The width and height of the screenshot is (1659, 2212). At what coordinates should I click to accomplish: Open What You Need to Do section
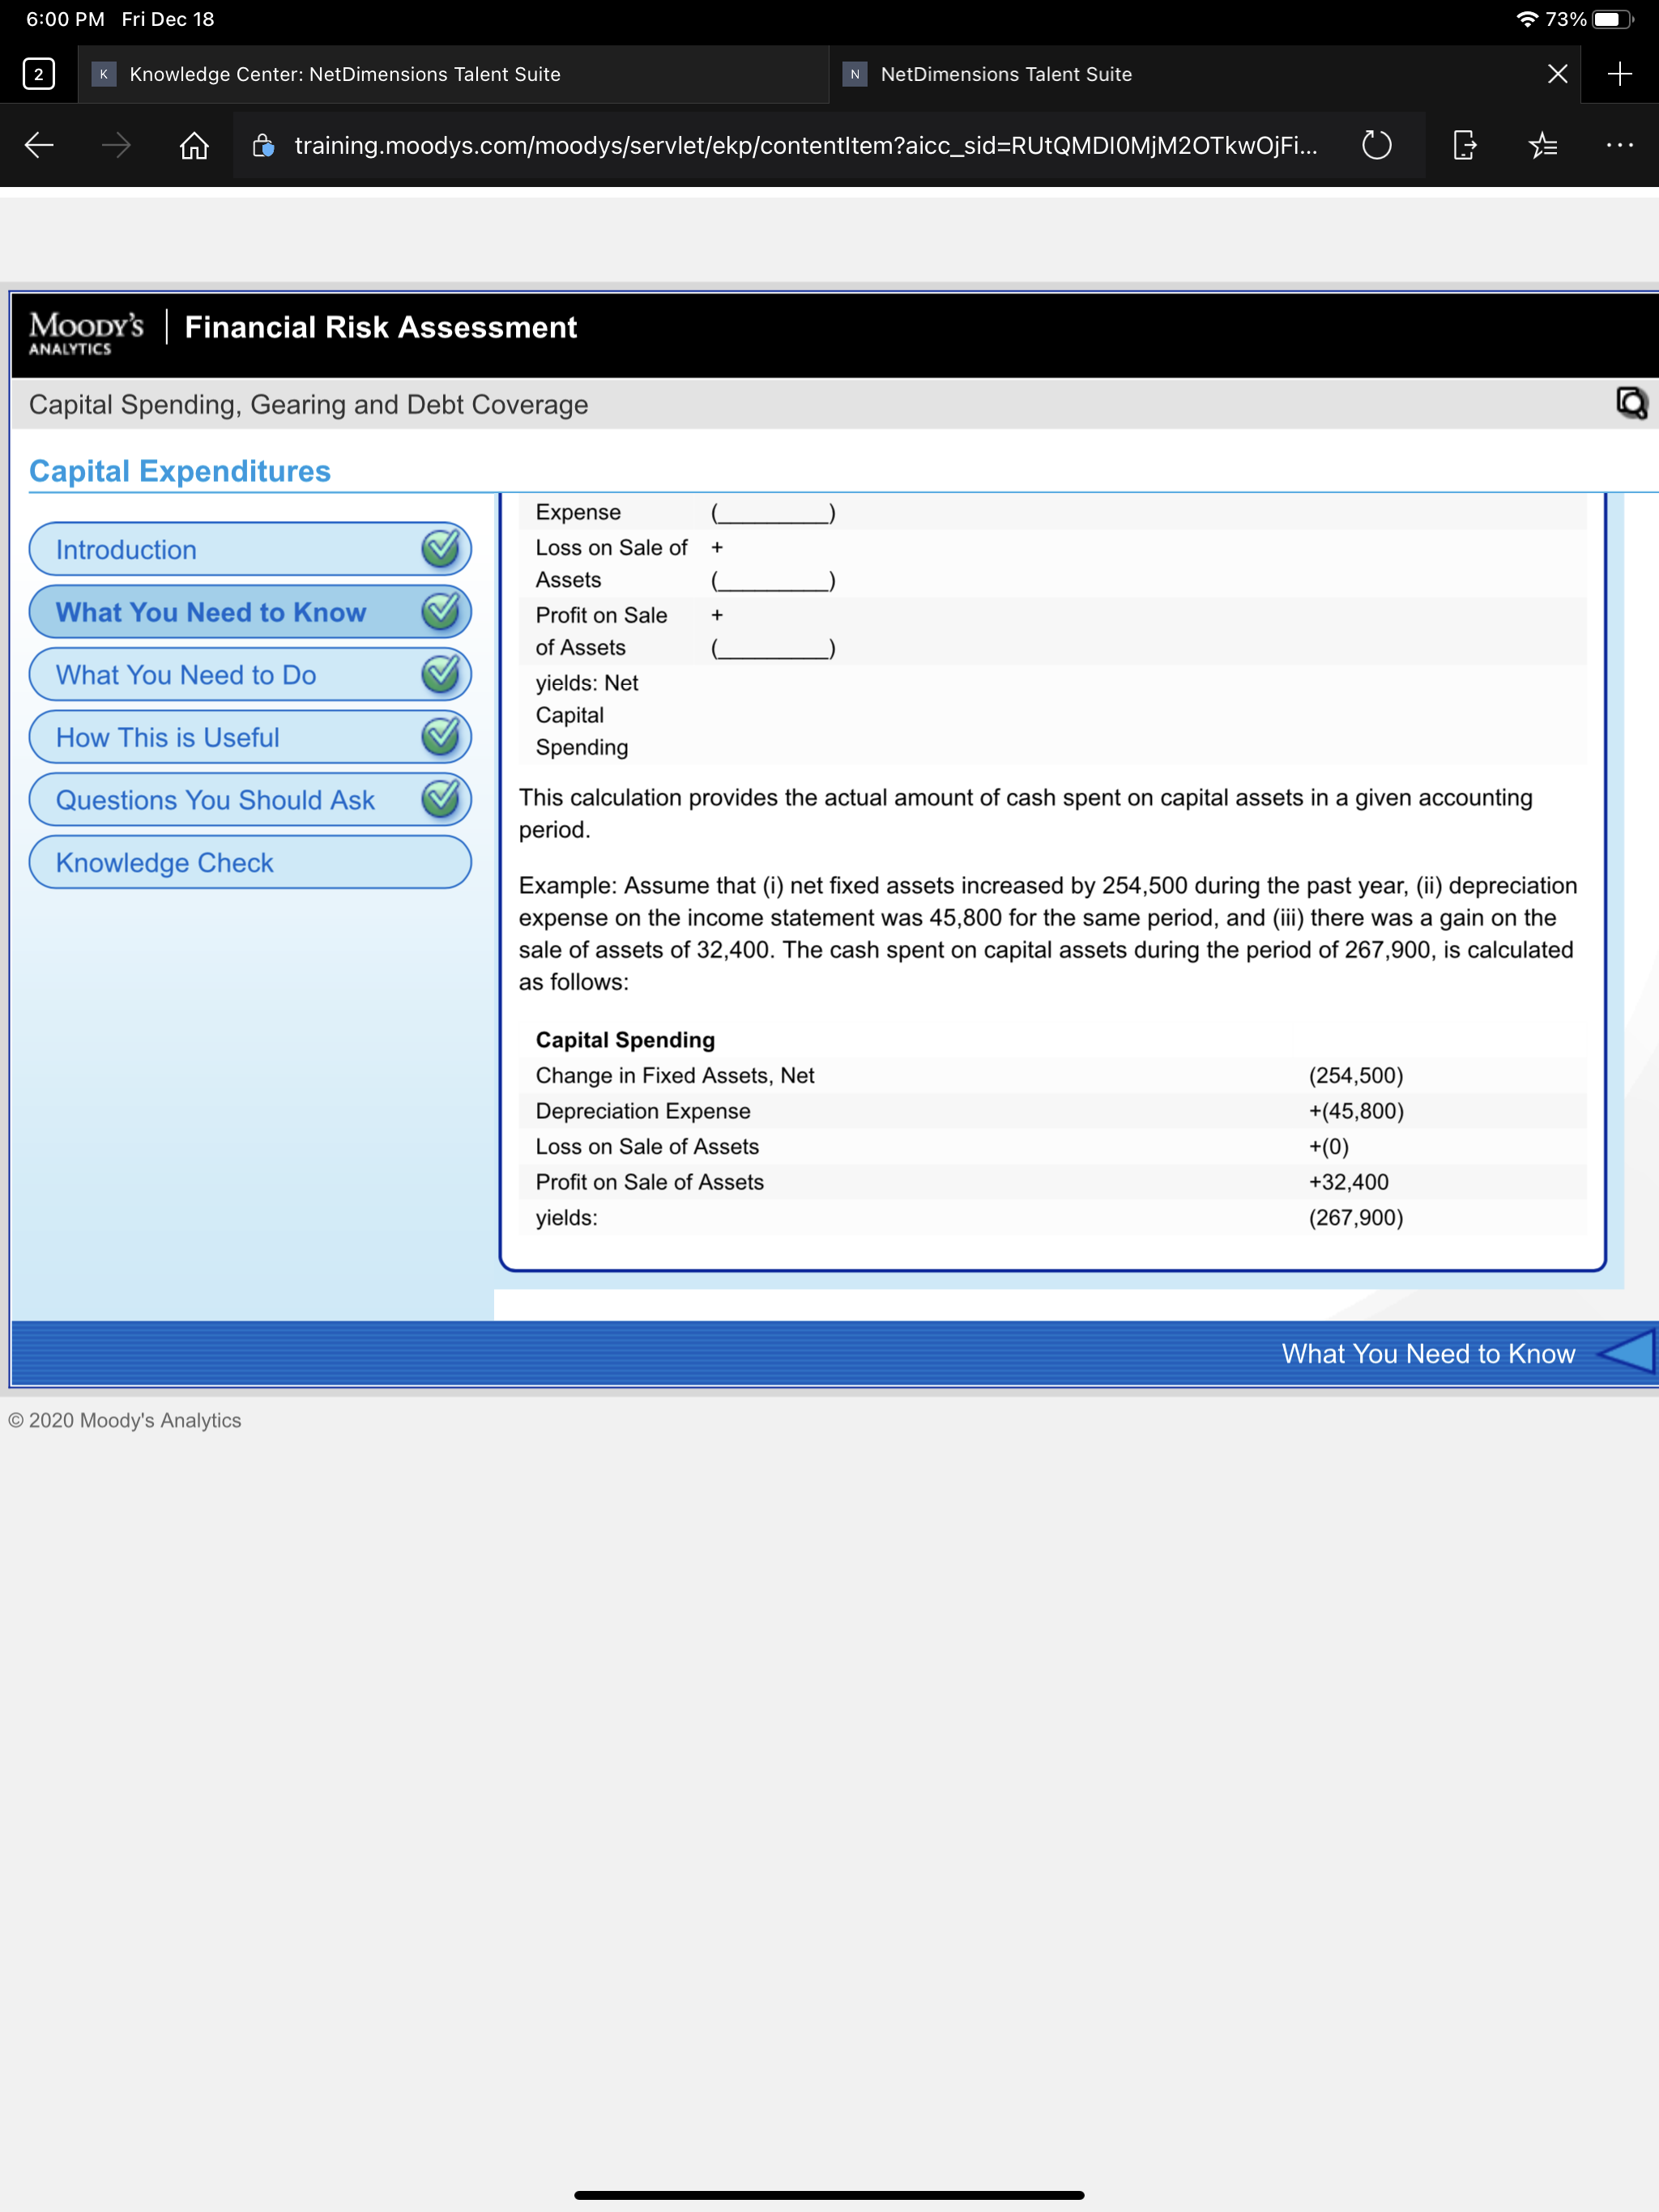(186, 675)
